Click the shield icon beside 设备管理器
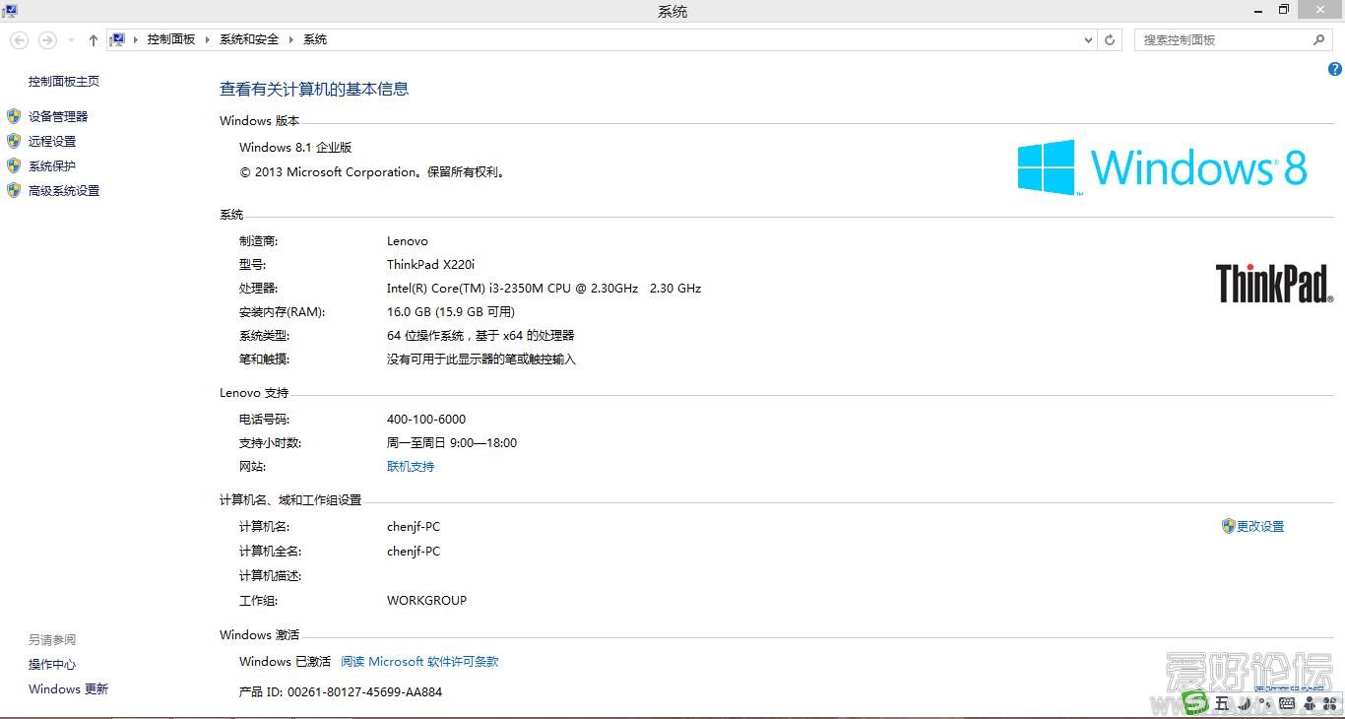This screenshot has width=1345, height=719. 13,115
